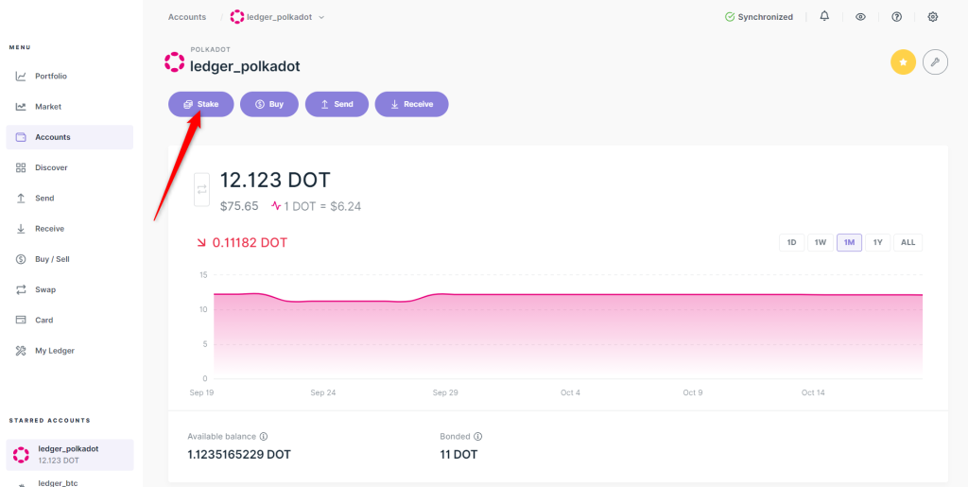Click the Available balance info icon
The width and height of the screenshot is (968, 487).
(x=264, y=437)
